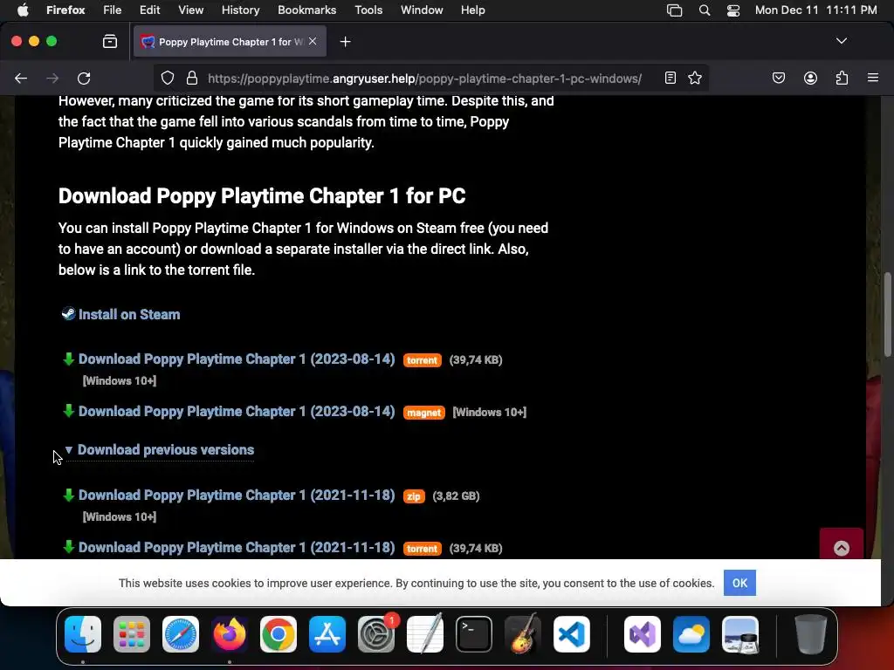Click the Install on Steam link

(x=129, y=314)
